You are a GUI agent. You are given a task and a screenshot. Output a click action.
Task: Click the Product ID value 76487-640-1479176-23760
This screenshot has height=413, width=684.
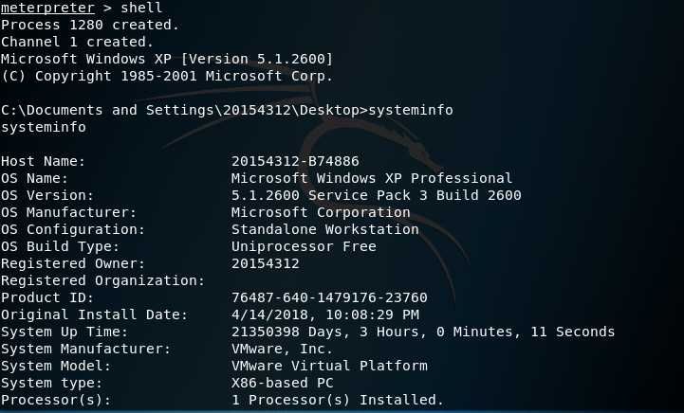point(329,297)
